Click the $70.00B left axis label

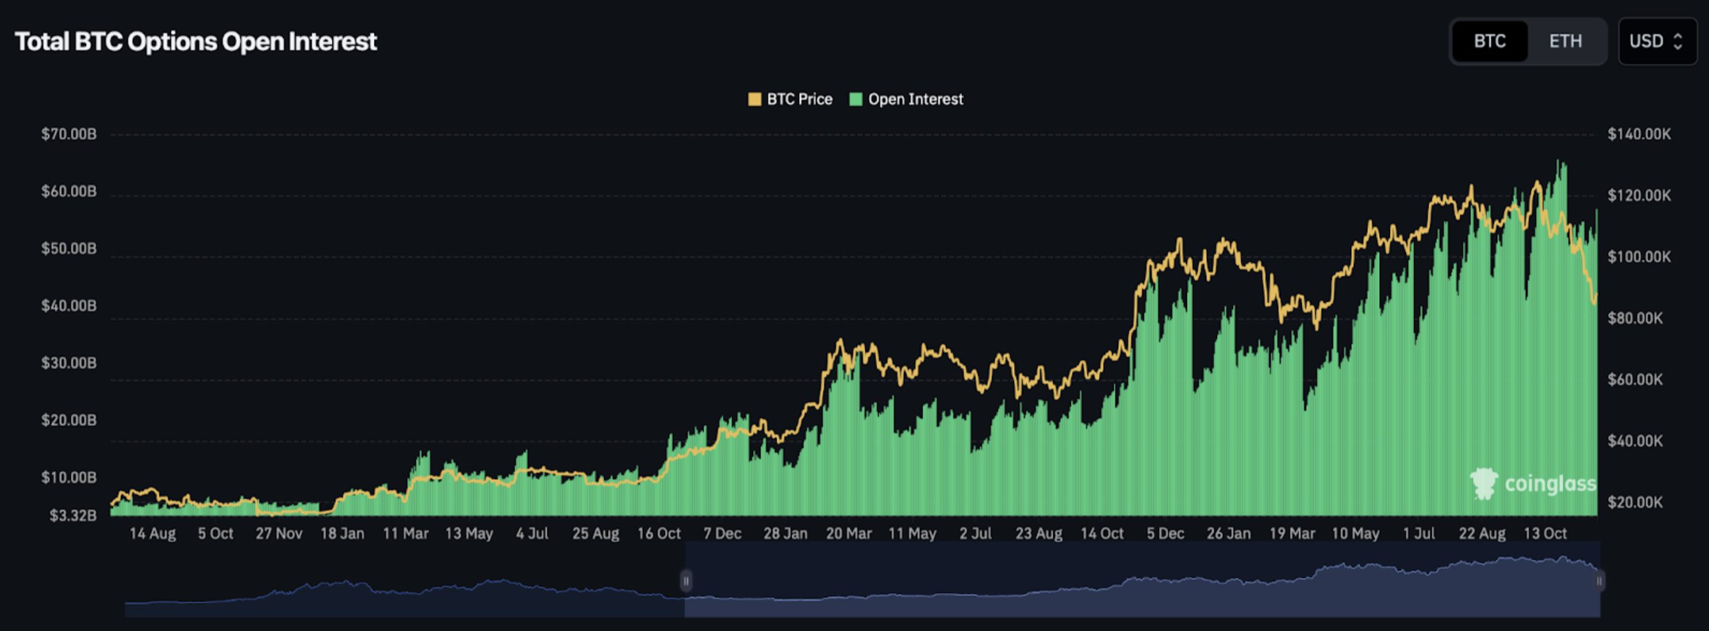pyautogui.click(x=69, y=134)
